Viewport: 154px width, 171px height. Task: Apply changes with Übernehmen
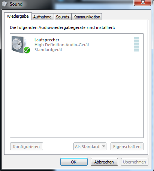coord(135,162)
